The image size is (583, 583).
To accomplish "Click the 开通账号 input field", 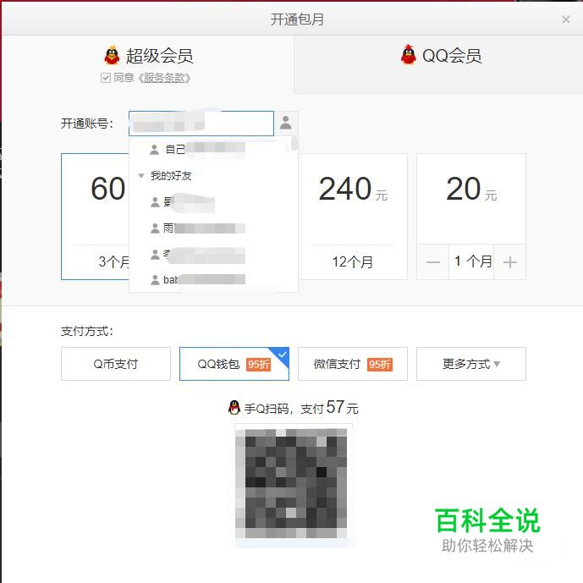I will [x=201, y=124].
